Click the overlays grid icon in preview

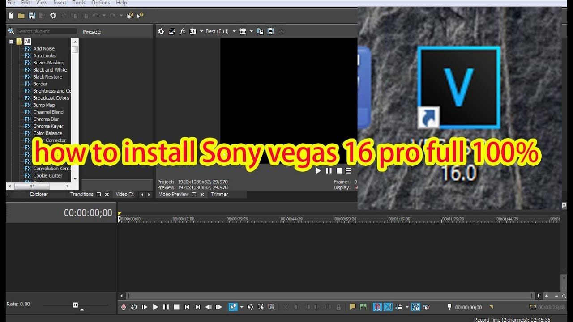point(243,31)
